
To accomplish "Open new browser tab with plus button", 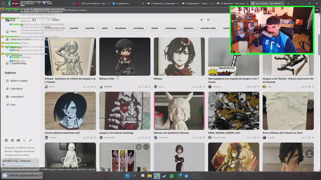I will click(288, 3).
